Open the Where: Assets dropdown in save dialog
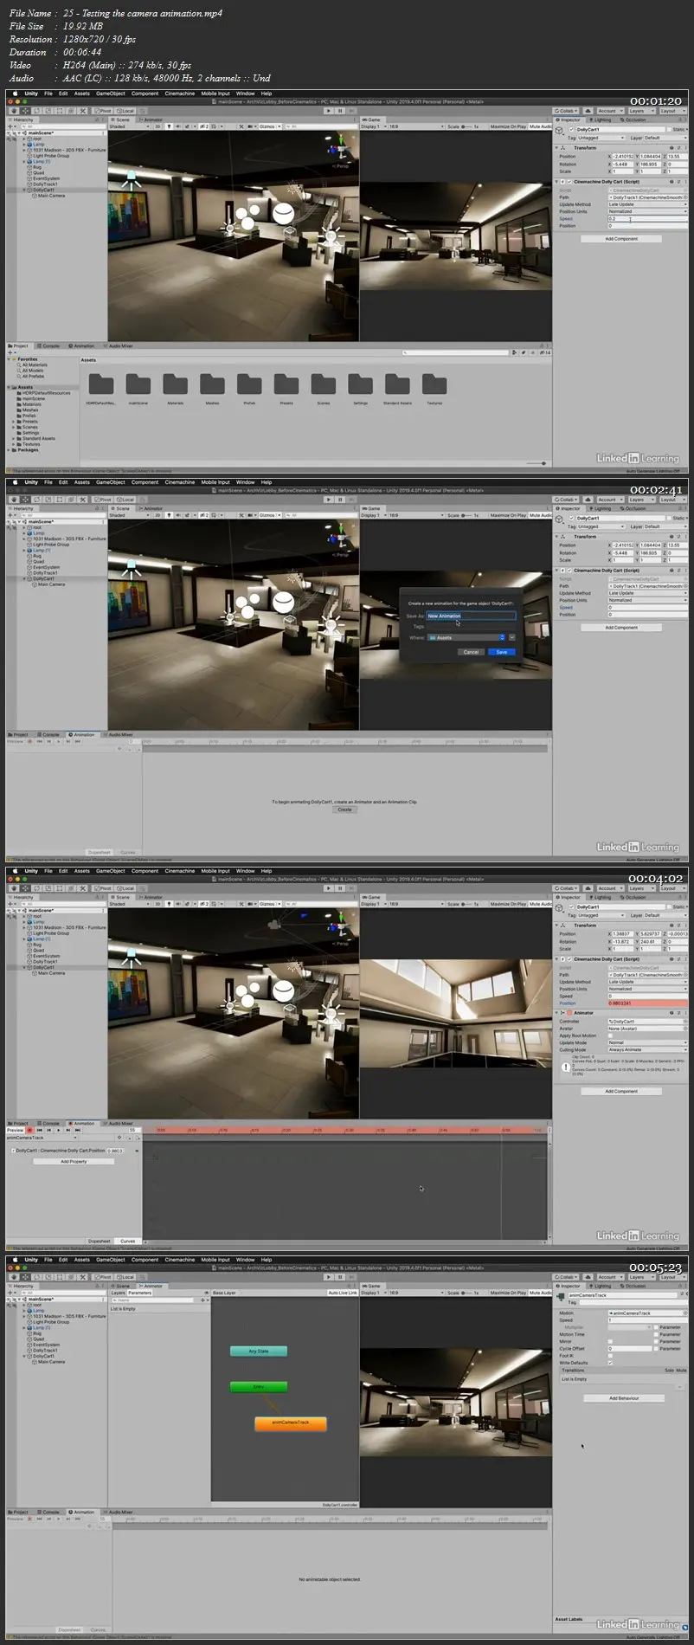694x1645 pixels. (466, 637)
